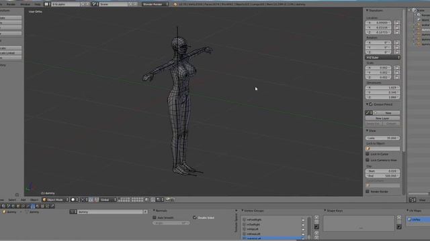
Task: Toggle lock camera and layers to scene icon
Action: click(x=147, y=199)
